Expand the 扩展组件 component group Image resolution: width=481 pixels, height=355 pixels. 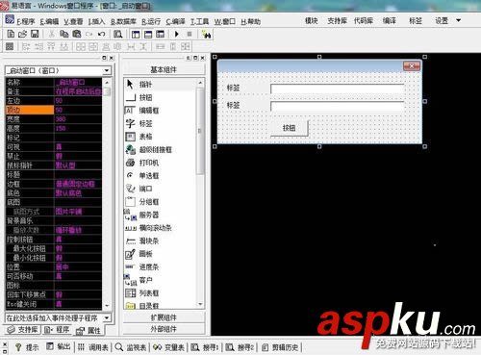164,317
